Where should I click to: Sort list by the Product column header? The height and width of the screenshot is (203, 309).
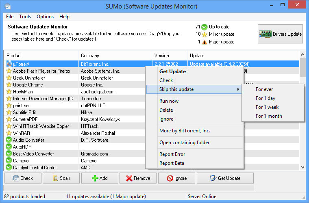coord(41,56)
